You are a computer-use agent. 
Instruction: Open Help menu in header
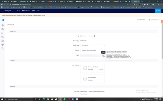(38, 11)
